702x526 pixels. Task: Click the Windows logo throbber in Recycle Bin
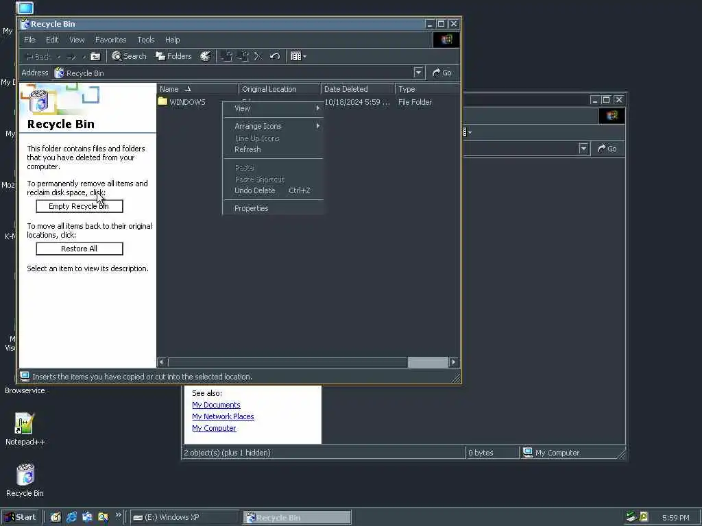(446, 40)
